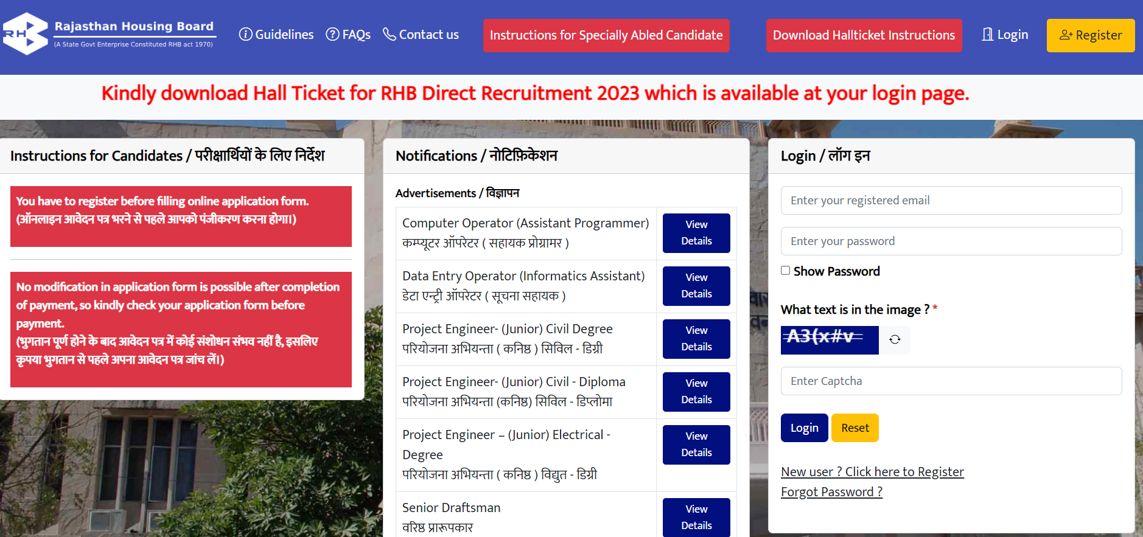Click the 'You have to register' red notice
This screenshot has width=1143, height=537.
tap(181, 217)
